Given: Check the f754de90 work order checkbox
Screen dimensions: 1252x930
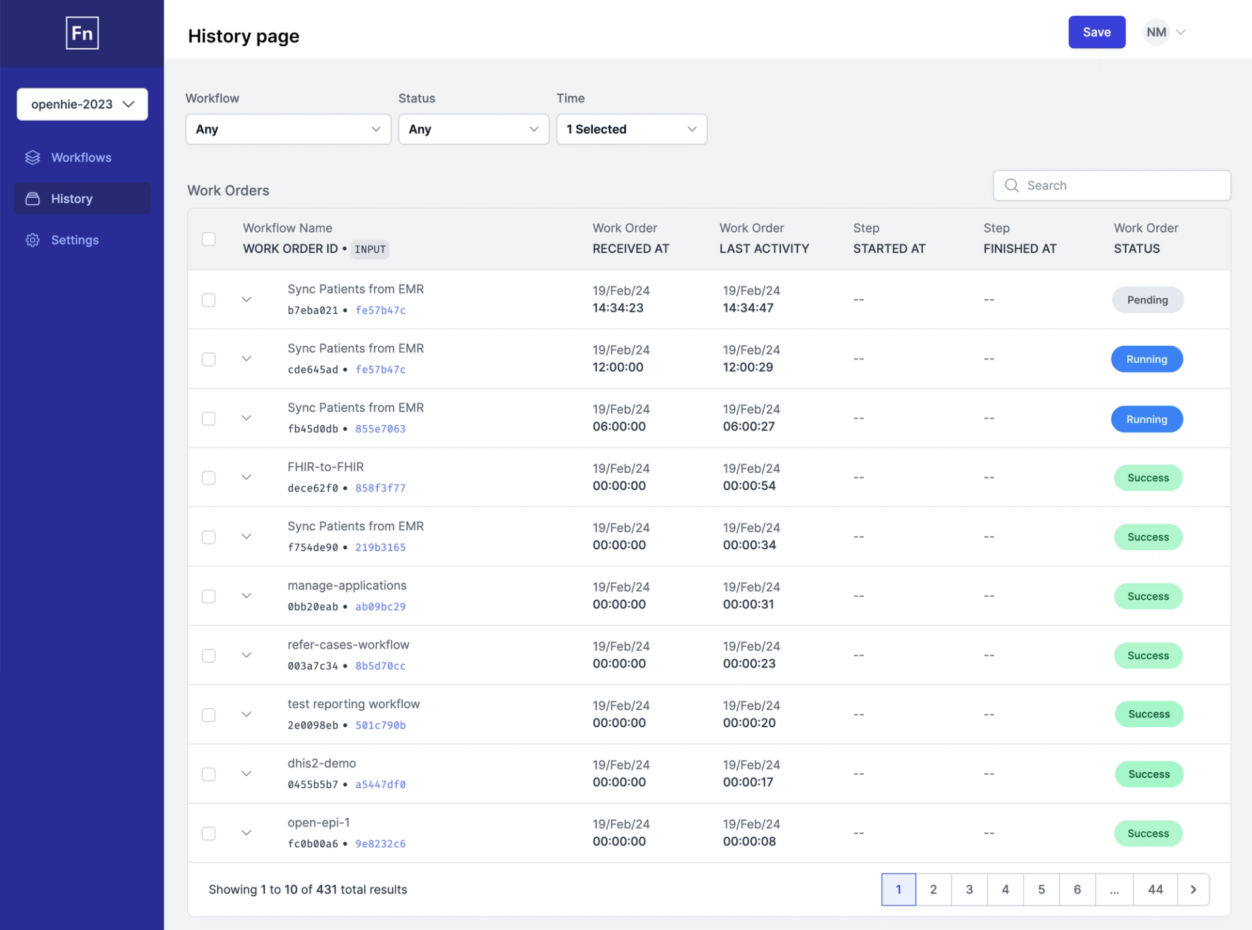Looking at the screenshot, I should pyautogui.click(x=209, y=537).
